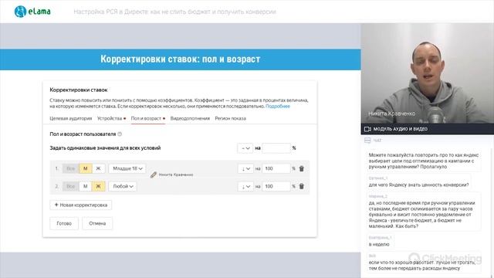
Task: Click chat message 'в неделю'
Action: (379, 244)
